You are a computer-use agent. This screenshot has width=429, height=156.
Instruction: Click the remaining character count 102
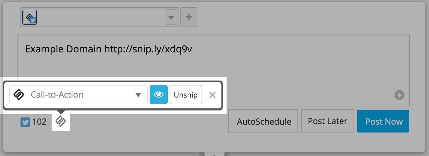click(39, 122)
